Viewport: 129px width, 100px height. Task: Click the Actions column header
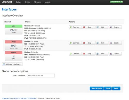(72, 22)
